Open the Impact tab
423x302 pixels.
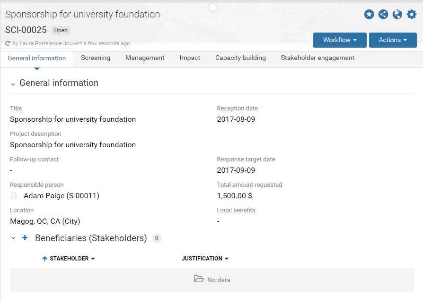coord(190,58)
